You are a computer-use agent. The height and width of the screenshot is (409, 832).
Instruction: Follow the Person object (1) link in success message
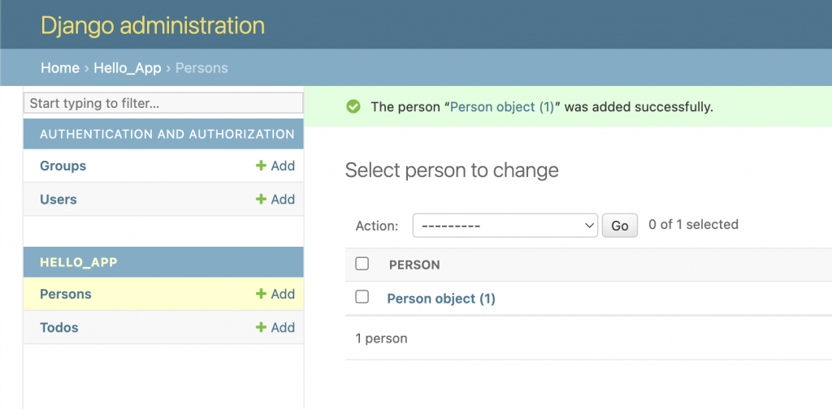(502, 106)
